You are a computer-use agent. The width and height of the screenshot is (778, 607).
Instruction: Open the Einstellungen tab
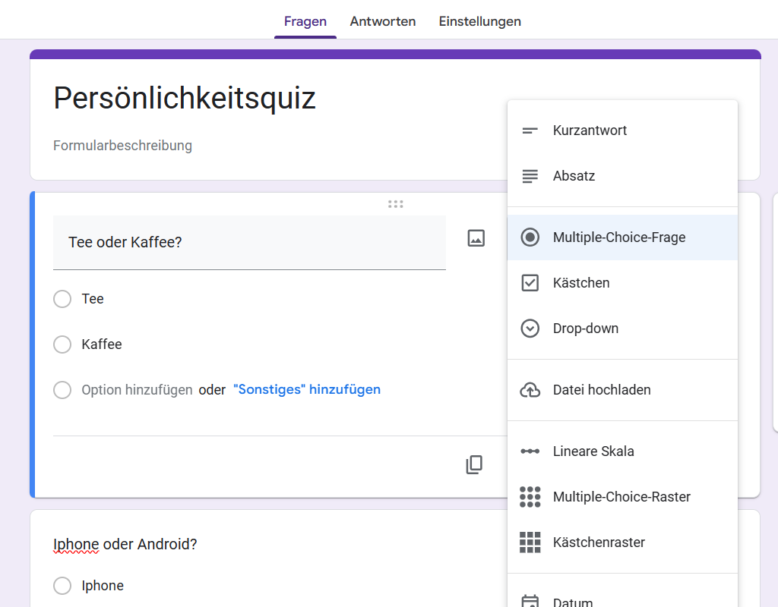pyautogui.click(x=479, y=21)
